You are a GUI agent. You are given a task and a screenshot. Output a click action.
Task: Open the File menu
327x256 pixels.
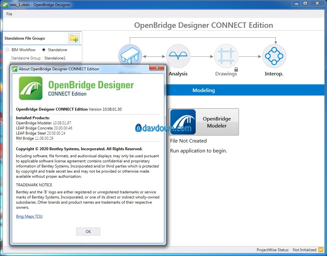pyautogui.click(x=9, y=14)
